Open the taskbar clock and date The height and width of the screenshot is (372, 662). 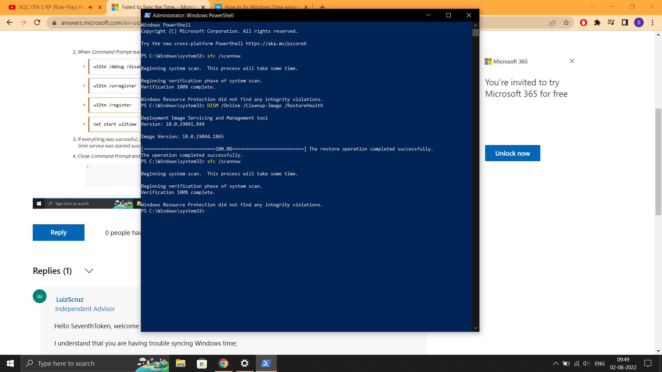coord(623,363)
